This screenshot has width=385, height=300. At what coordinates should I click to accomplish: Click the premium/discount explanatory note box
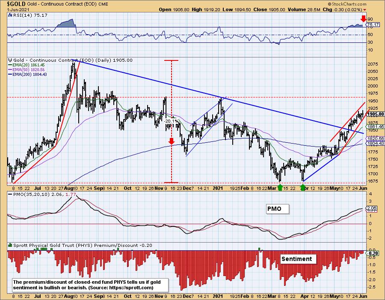coord(90,285)
